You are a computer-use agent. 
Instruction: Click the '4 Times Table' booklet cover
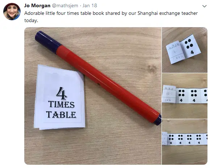point(60,97)
